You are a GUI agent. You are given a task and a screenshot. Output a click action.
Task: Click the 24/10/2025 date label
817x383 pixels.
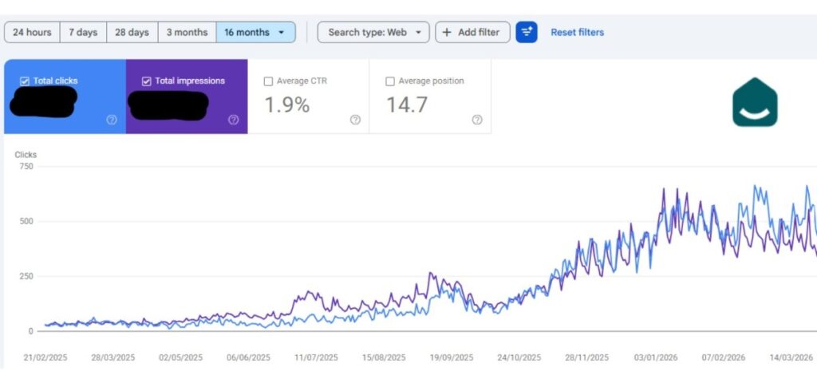click(x=519, y=358)
